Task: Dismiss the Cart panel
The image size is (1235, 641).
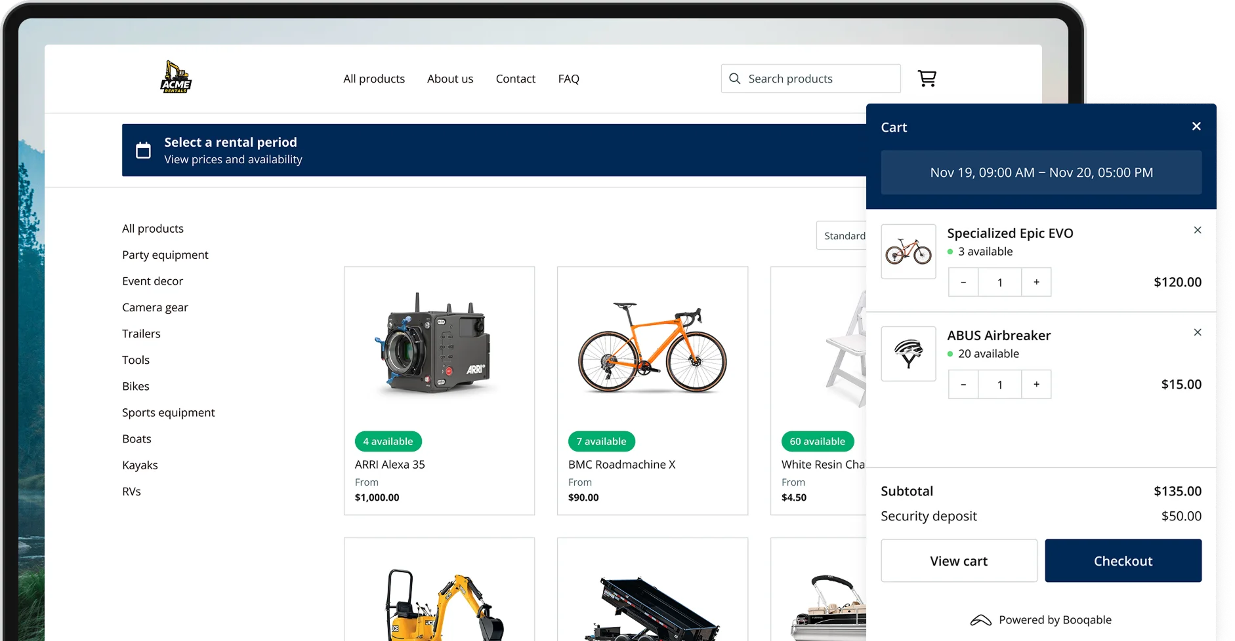Action: tap(1197, 126)
